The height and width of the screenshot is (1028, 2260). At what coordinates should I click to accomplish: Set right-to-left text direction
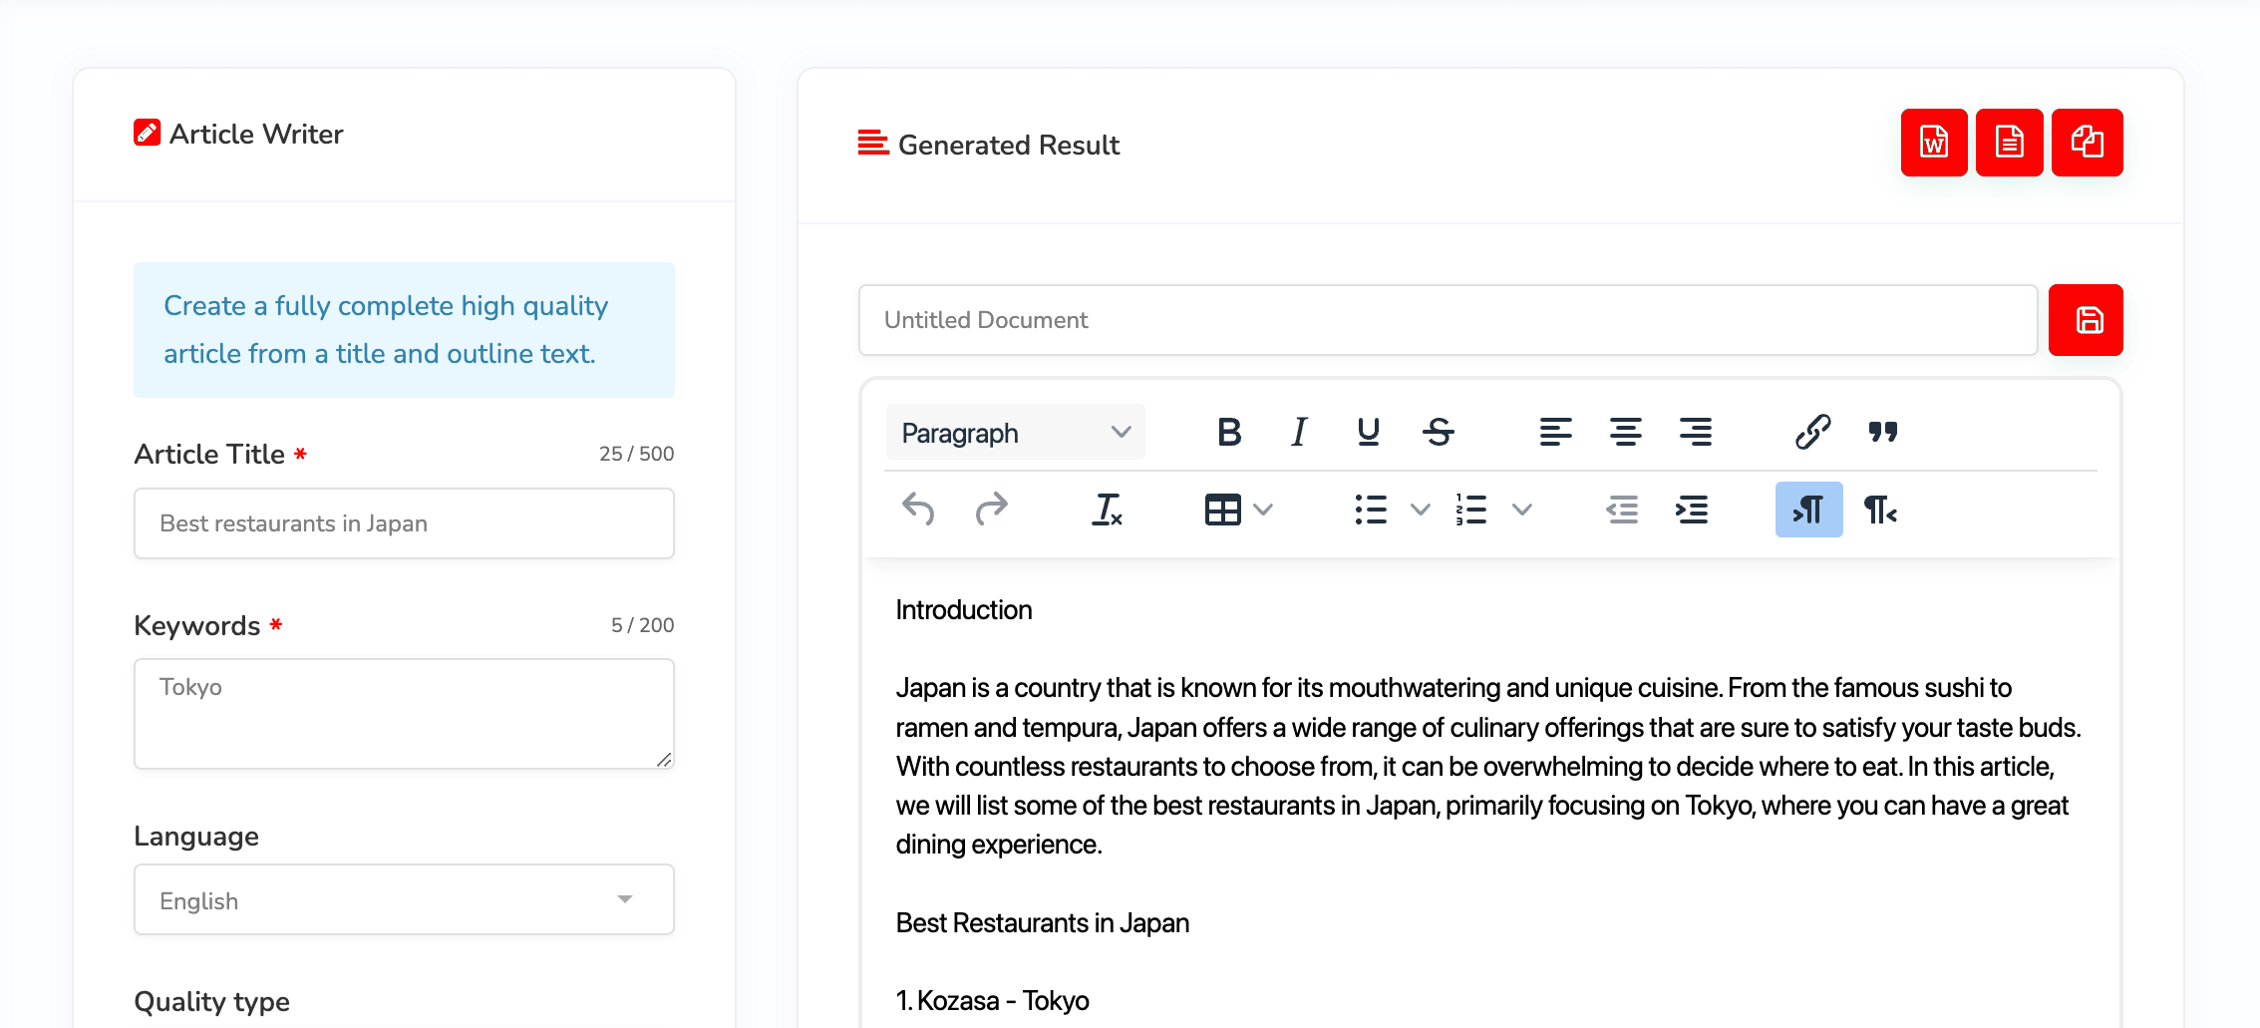(x=1880, y=510)
